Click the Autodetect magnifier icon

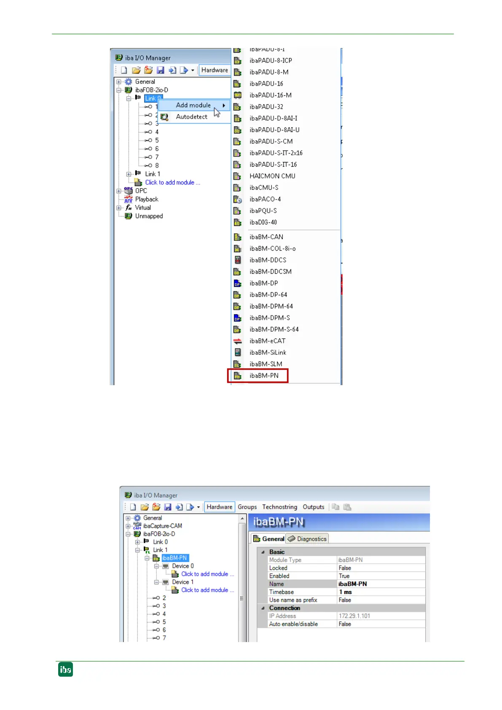(164, 117)
